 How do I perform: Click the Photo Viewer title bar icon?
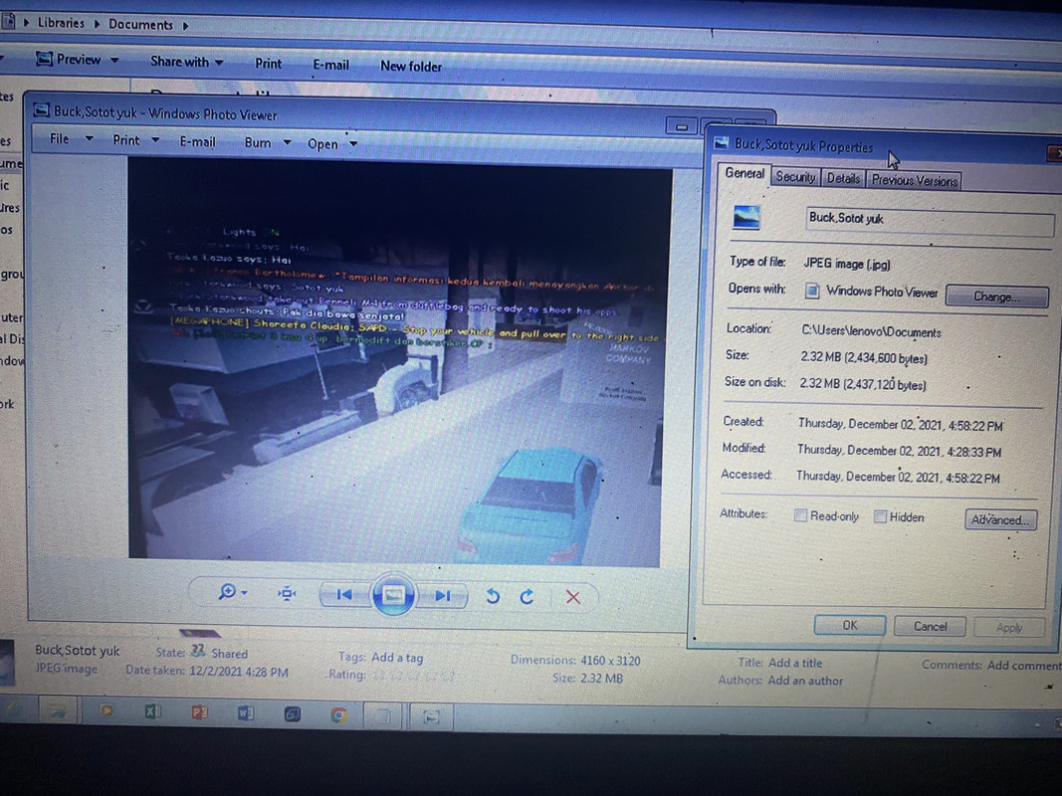[x=42, y=109]
